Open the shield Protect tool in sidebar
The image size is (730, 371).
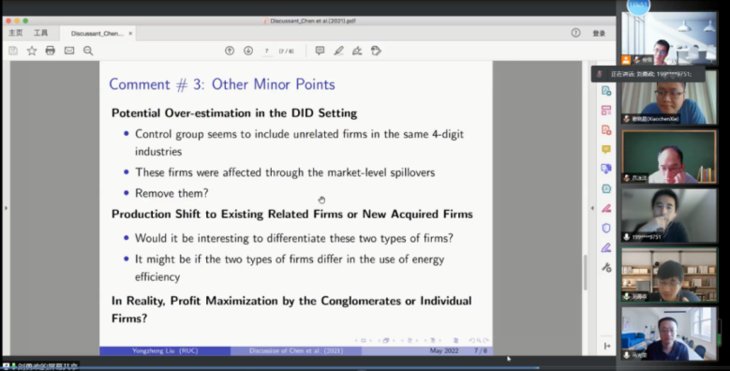pyautogui.click(x=605, y=228)
